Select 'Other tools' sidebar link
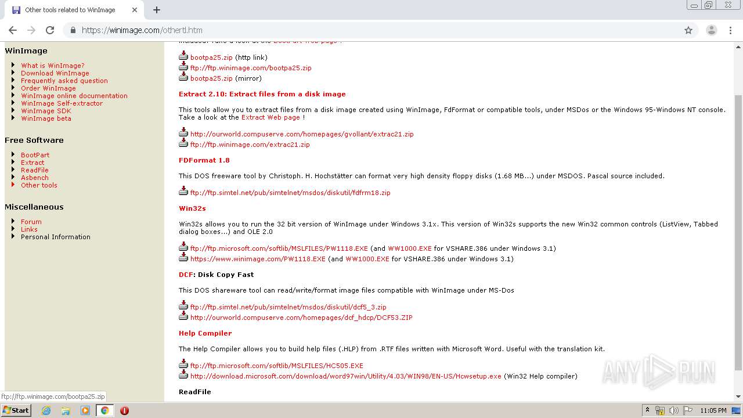The height and width of the screenshot is (418, 743). [39, 185]
